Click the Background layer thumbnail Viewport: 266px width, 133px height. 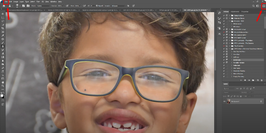point(229,102)
